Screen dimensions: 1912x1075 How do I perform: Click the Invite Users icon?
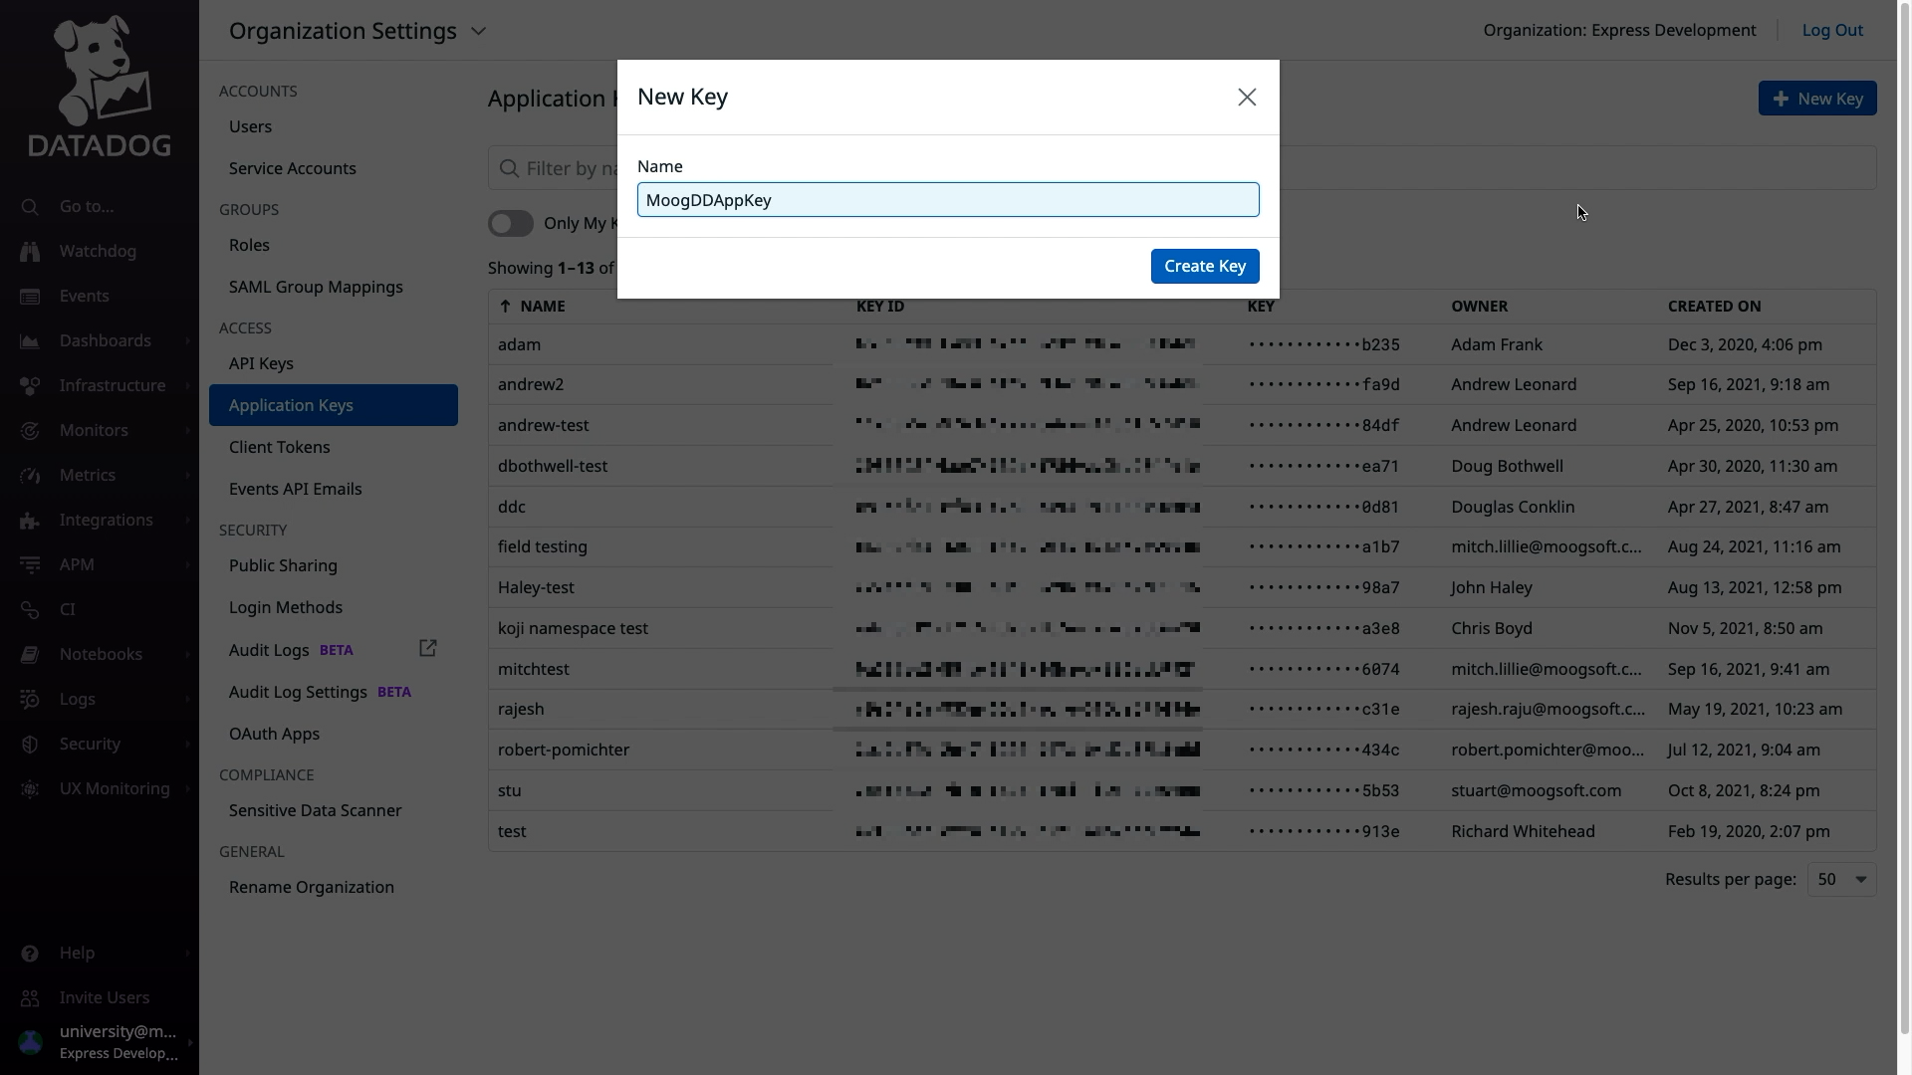point(30,998)
